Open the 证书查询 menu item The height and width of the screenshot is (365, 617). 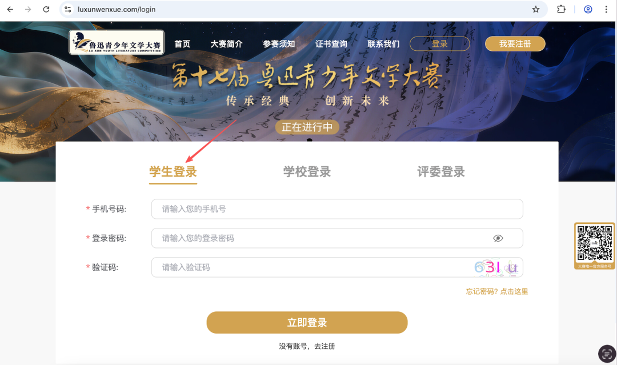tap(331, 44)
